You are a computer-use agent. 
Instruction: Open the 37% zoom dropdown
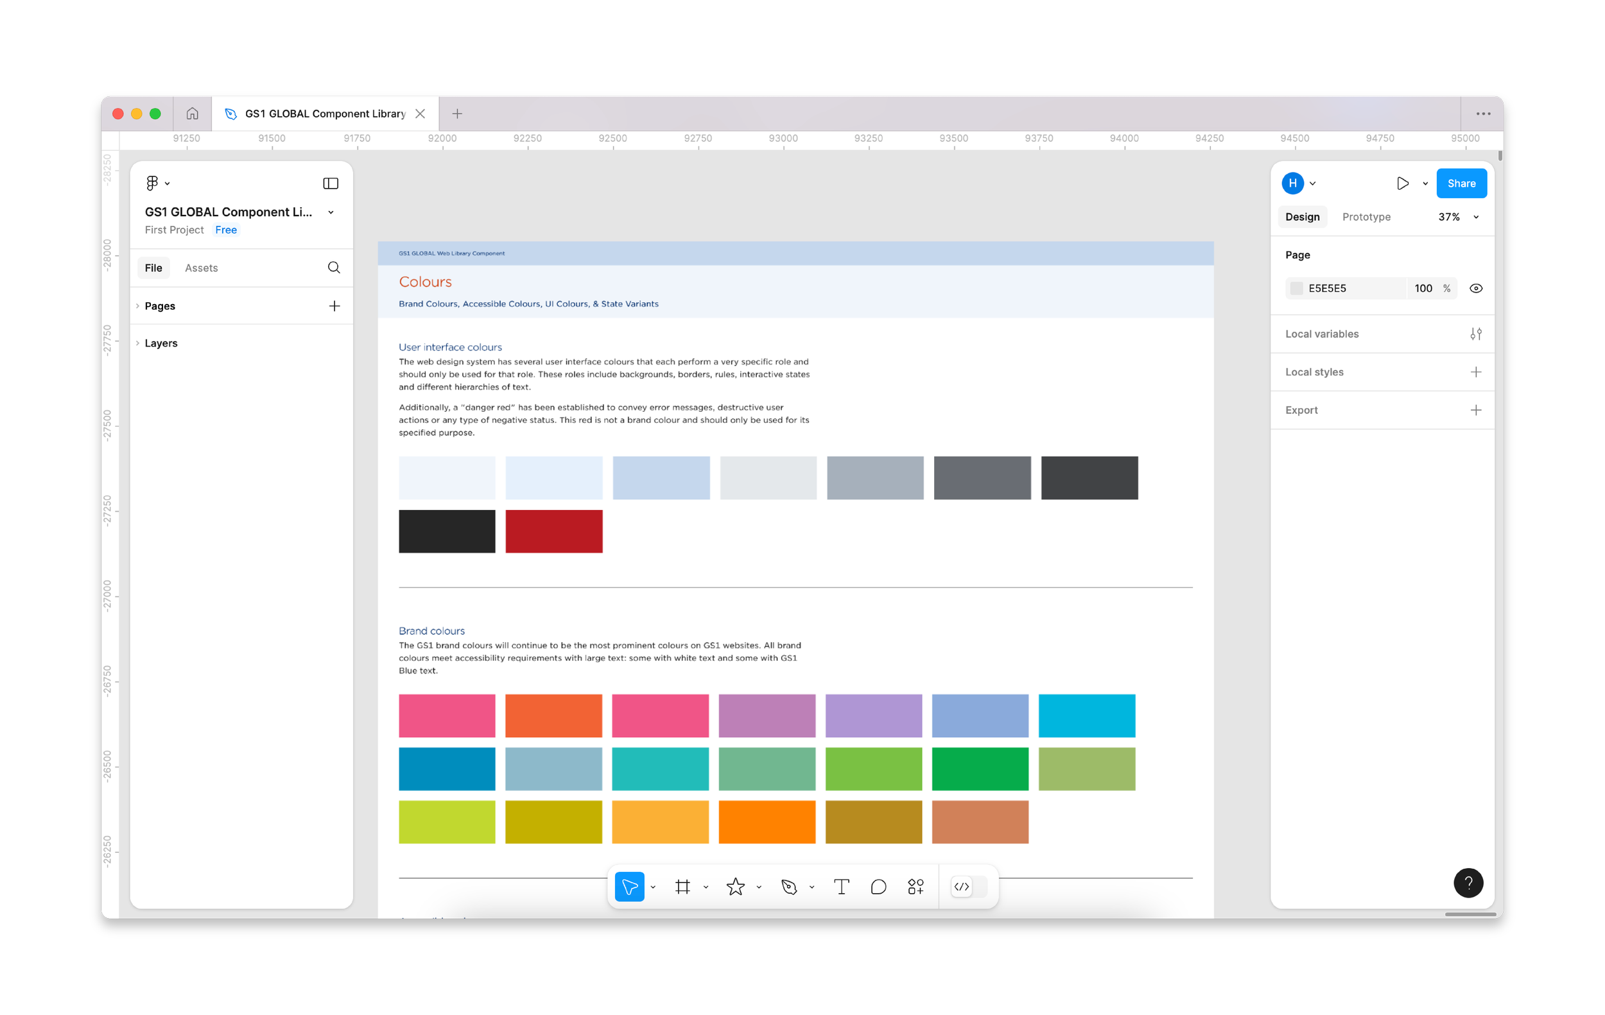1458,217
